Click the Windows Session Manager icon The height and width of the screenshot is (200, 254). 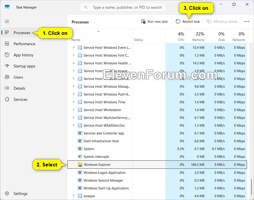pyautogui.click(x=80, y=180)
